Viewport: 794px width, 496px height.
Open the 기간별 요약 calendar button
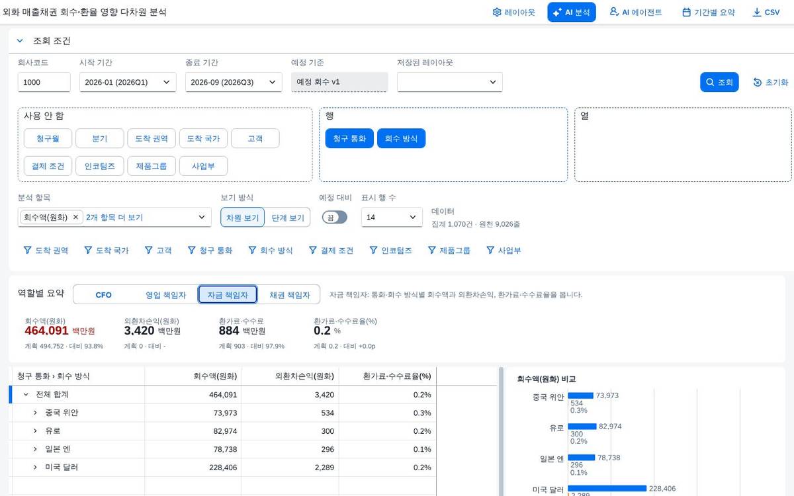[x=708, y=12]
